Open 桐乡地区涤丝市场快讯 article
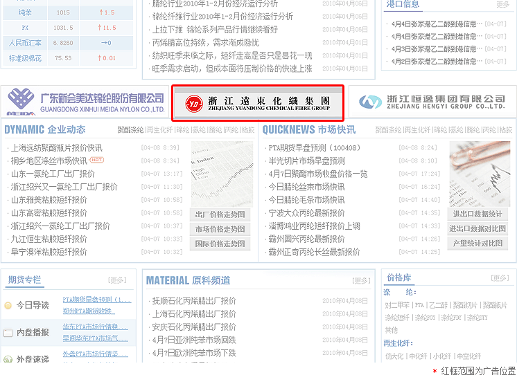 pyautogui.click(x=49, y=161)
